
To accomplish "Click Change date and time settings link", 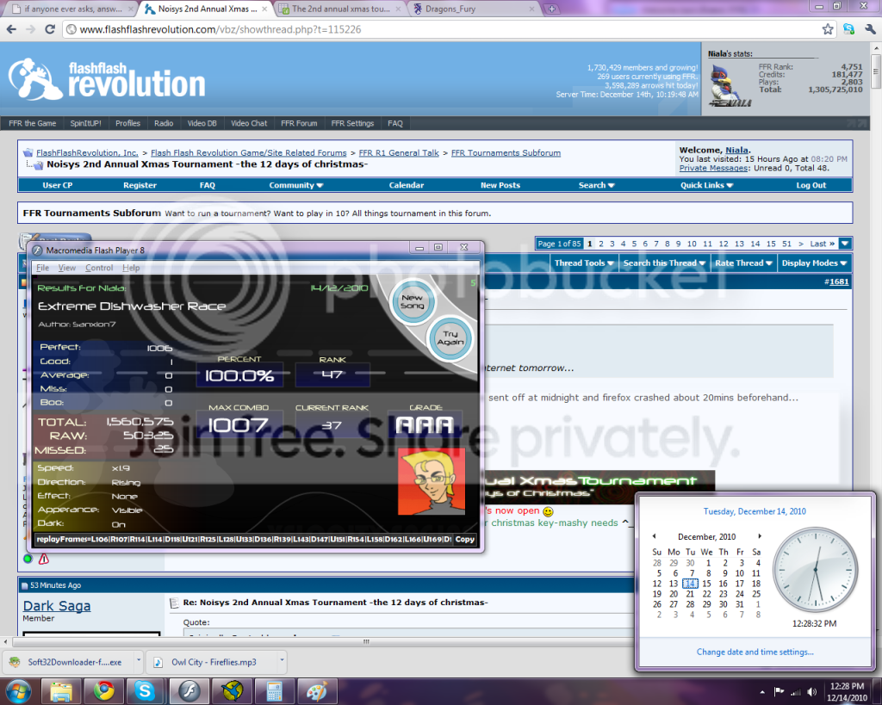I will [755, 652].
